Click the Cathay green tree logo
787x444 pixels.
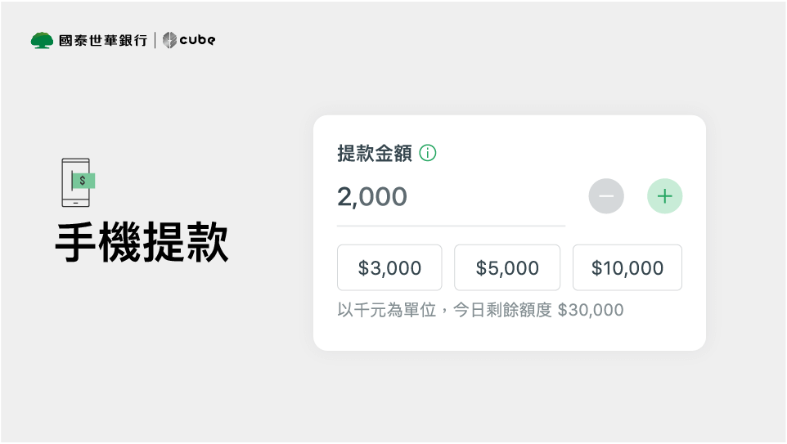coord(42,40)
